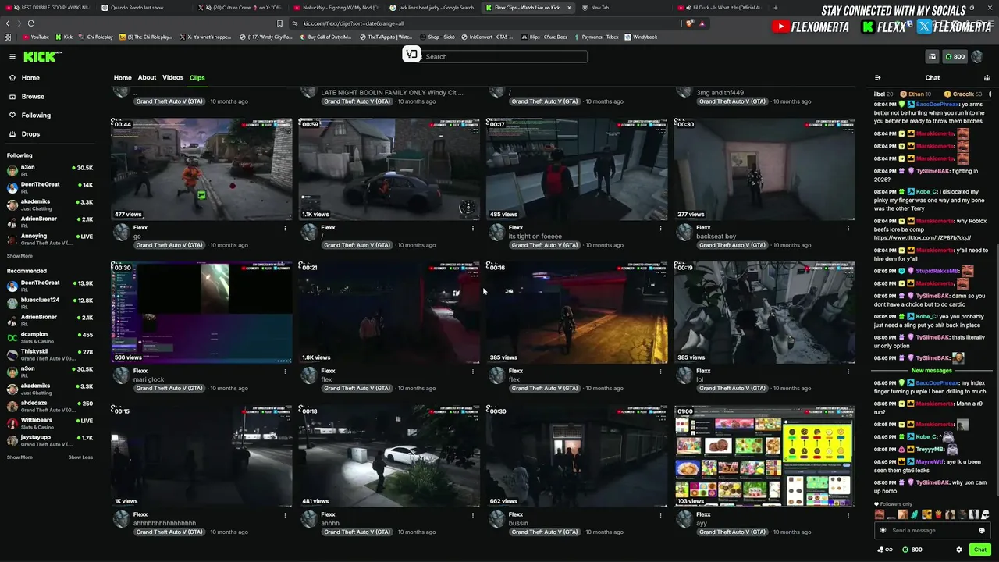Click the Following heart icon in sidebar

(12, 116)
